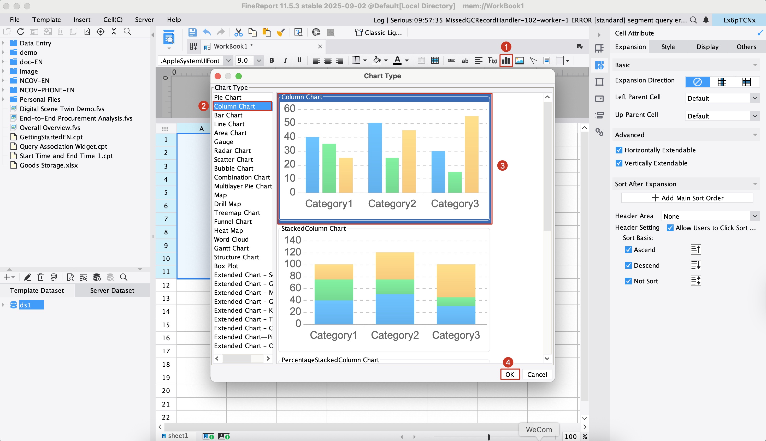Open the Template menu
Screen dimensions: 766x441
coord(46,20)
